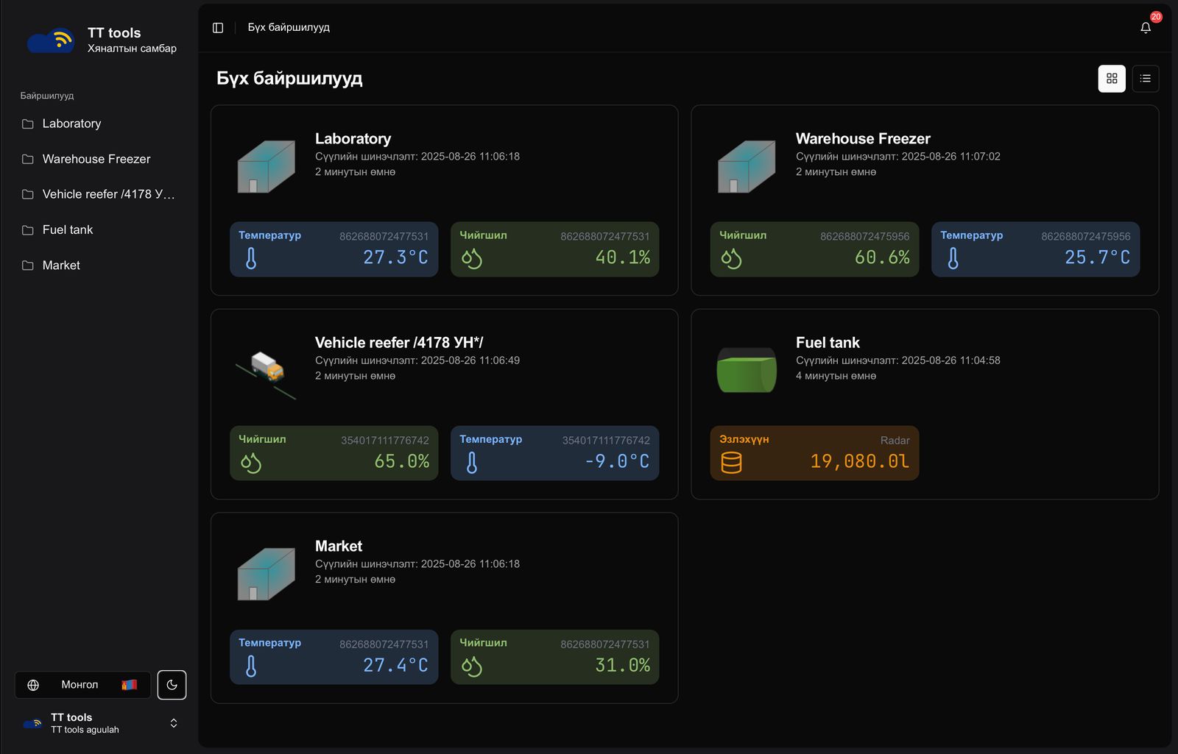
Task: Open the Vehicle reefer -9.0°C temperature card
Action: tap(554, 453)
